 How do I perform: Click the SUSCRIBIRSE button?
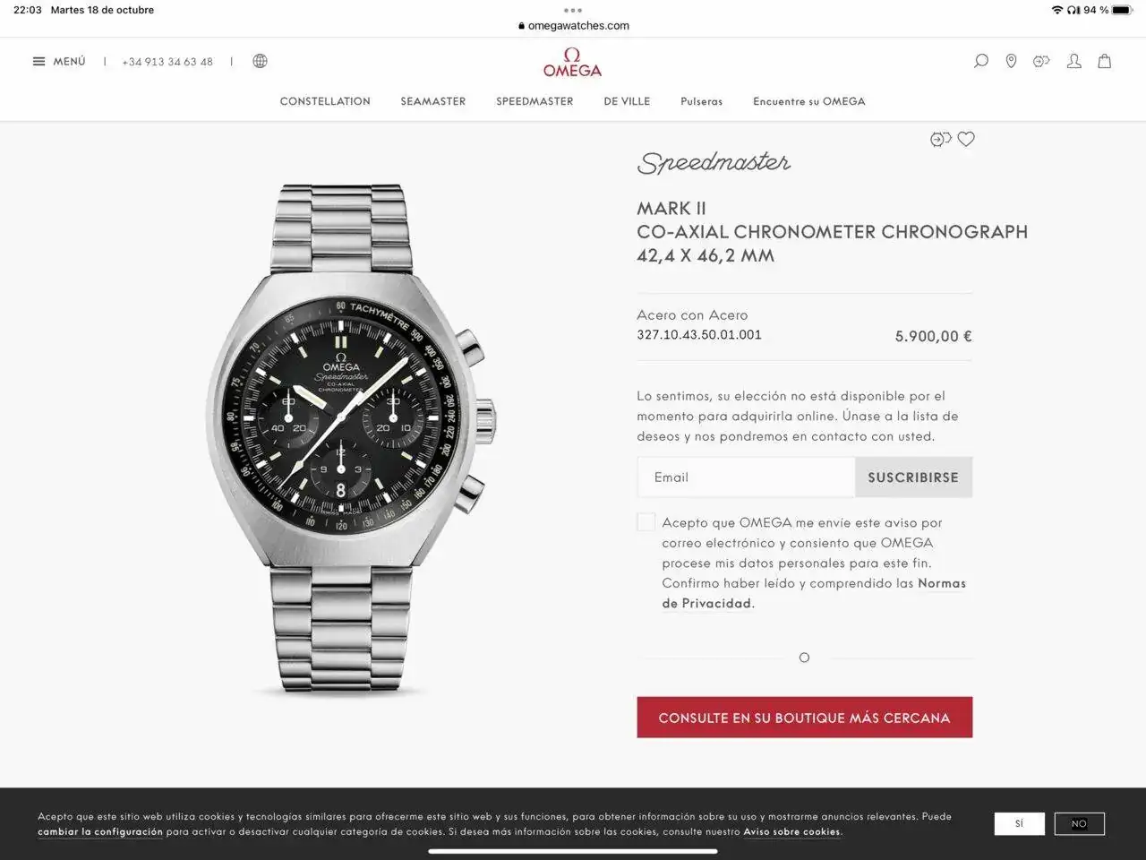coord(913,477)
